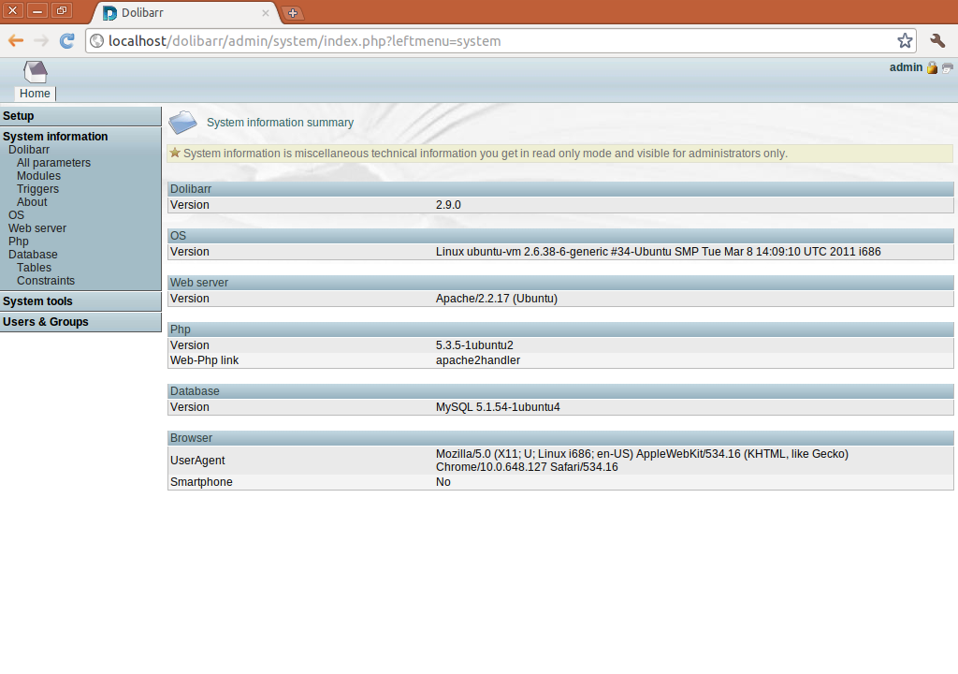Maximize the browser window

62,10
